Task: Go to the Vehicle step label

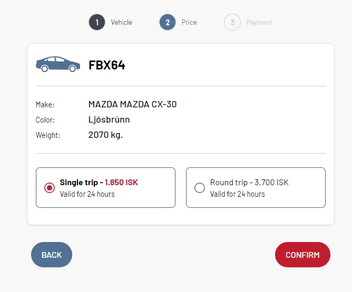Action: pos(121,22)
